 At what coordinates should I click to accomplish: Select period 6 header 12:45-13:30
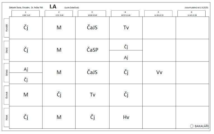tap(191, 13)
